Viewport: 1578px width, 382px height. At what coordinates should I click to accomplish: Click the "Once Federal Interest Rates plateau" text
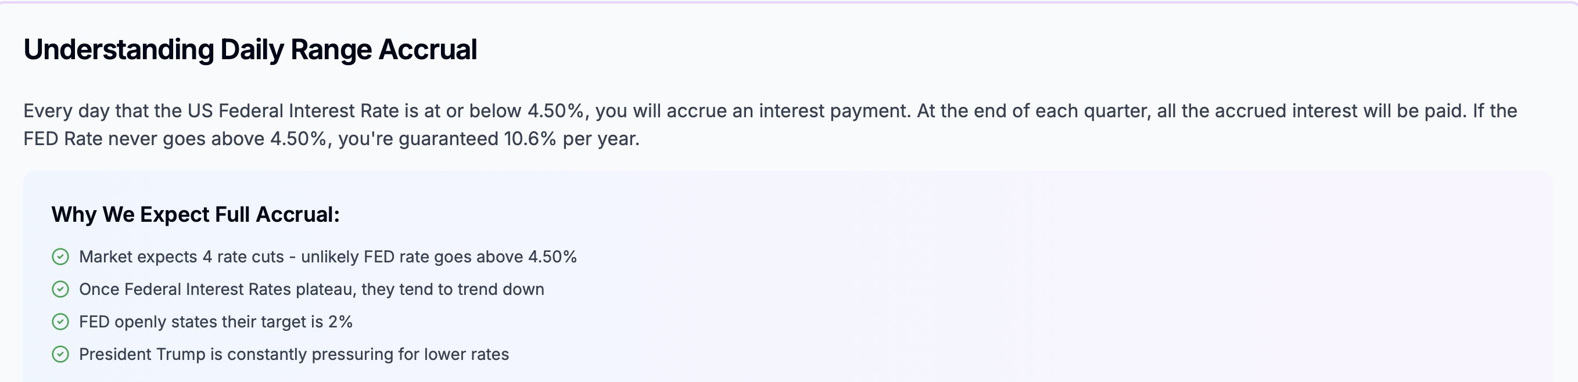point(217,289)
